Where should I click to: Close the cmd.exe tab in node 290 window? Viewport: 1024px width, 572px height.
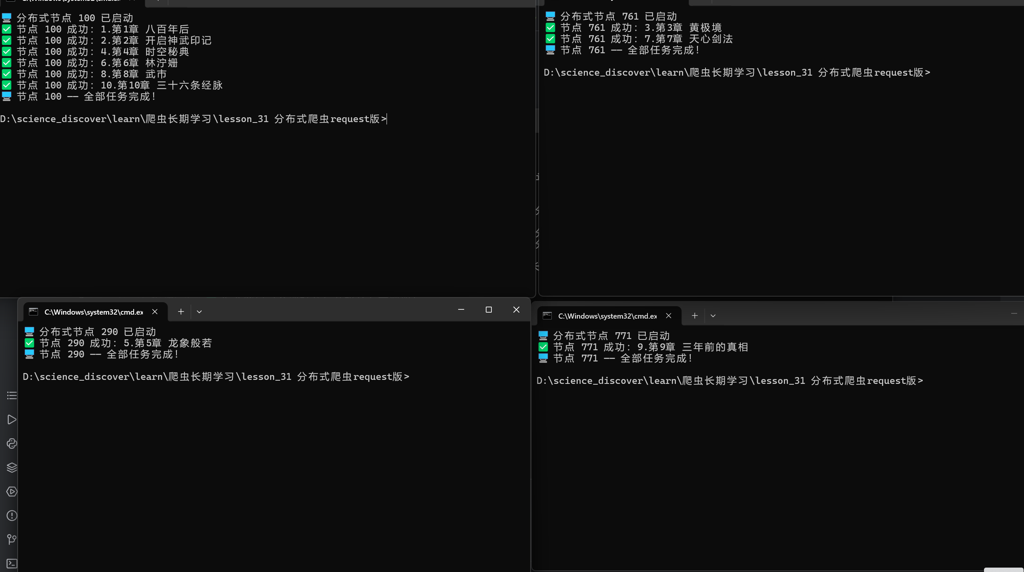click(155, 312)
